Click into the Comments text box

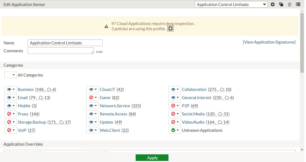(x=60, y=51)
